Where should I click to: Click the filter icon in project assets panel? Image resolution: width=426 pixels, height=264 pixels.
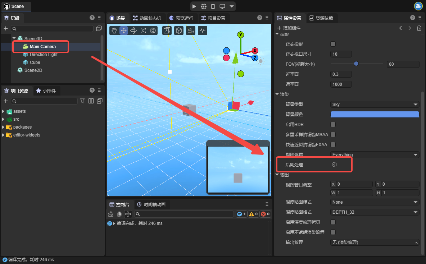pyautogui.click(x=82, y=101)
